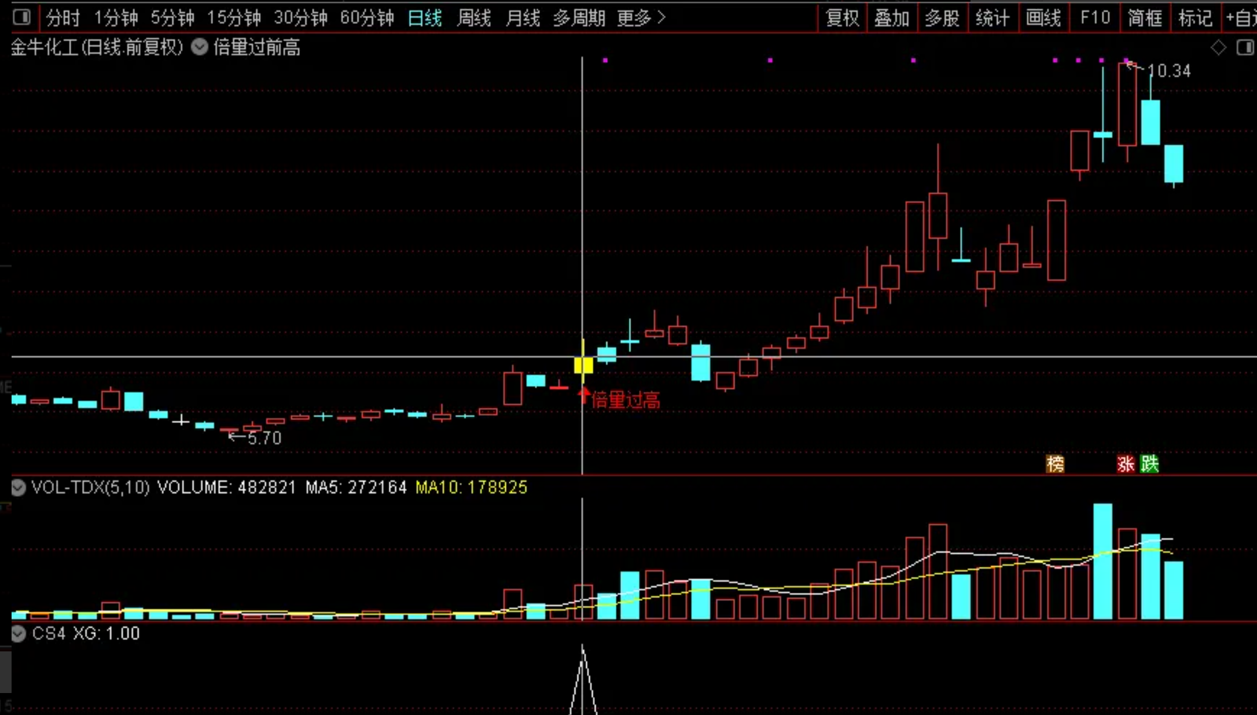Viewport: 1257px width, 715px height.
Task: Open dropdown beside 倍量过前高 indicator
Action: pos(200,47)
